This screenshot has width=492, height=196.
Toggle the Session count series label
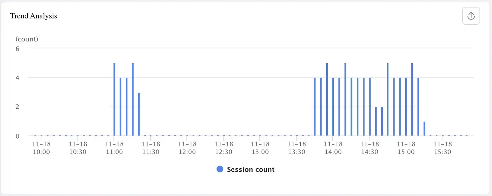(x=250, y=170)
